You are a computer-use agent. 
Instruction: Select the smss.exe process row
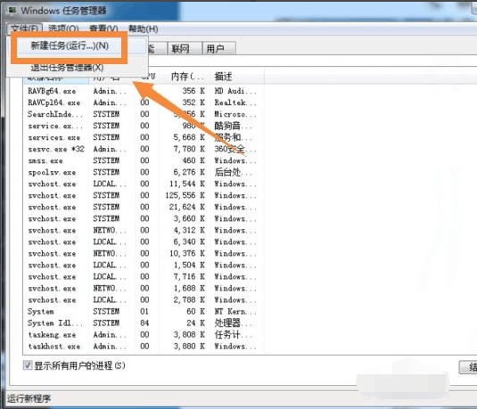click(144, 160)
